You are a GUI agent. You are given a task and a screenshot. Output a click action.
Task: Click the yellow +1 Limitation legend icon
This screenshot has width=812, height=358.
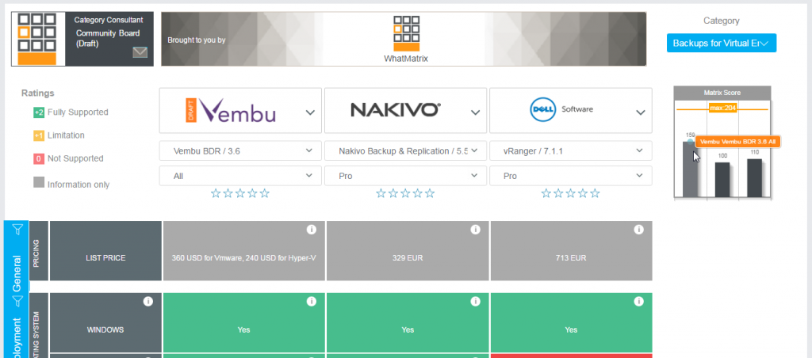coord(39,135)
